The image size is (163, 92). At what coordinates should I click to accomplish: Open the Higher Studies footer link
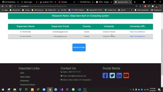25,77
